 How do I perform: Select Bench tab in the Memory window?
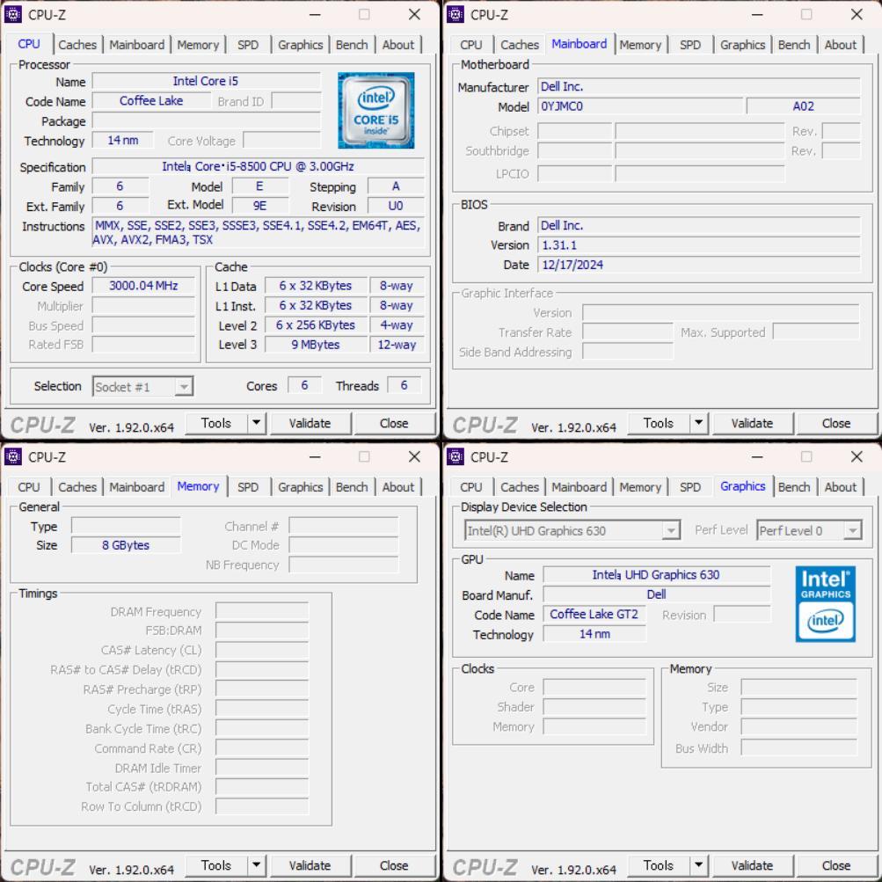(x=352, y=487)
